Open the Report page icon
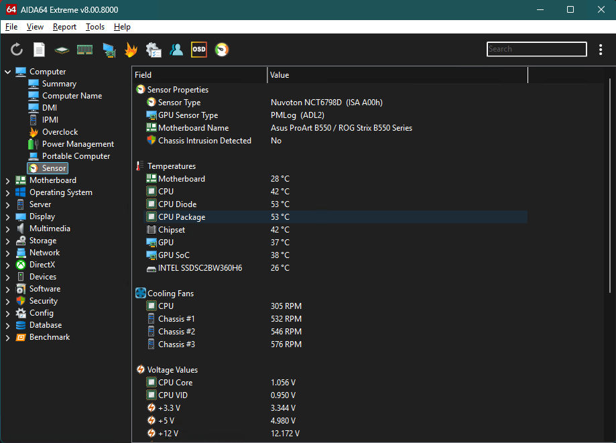Image resolution: width=616 pixels, height=443 pixels. click(x=40, y=50)
